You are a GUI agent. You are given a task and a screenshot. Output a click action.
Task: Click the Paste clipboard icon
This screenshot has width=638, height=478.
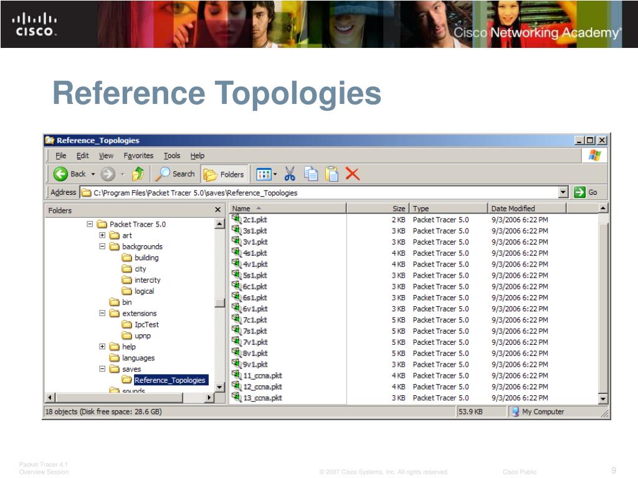click(331, 174)
